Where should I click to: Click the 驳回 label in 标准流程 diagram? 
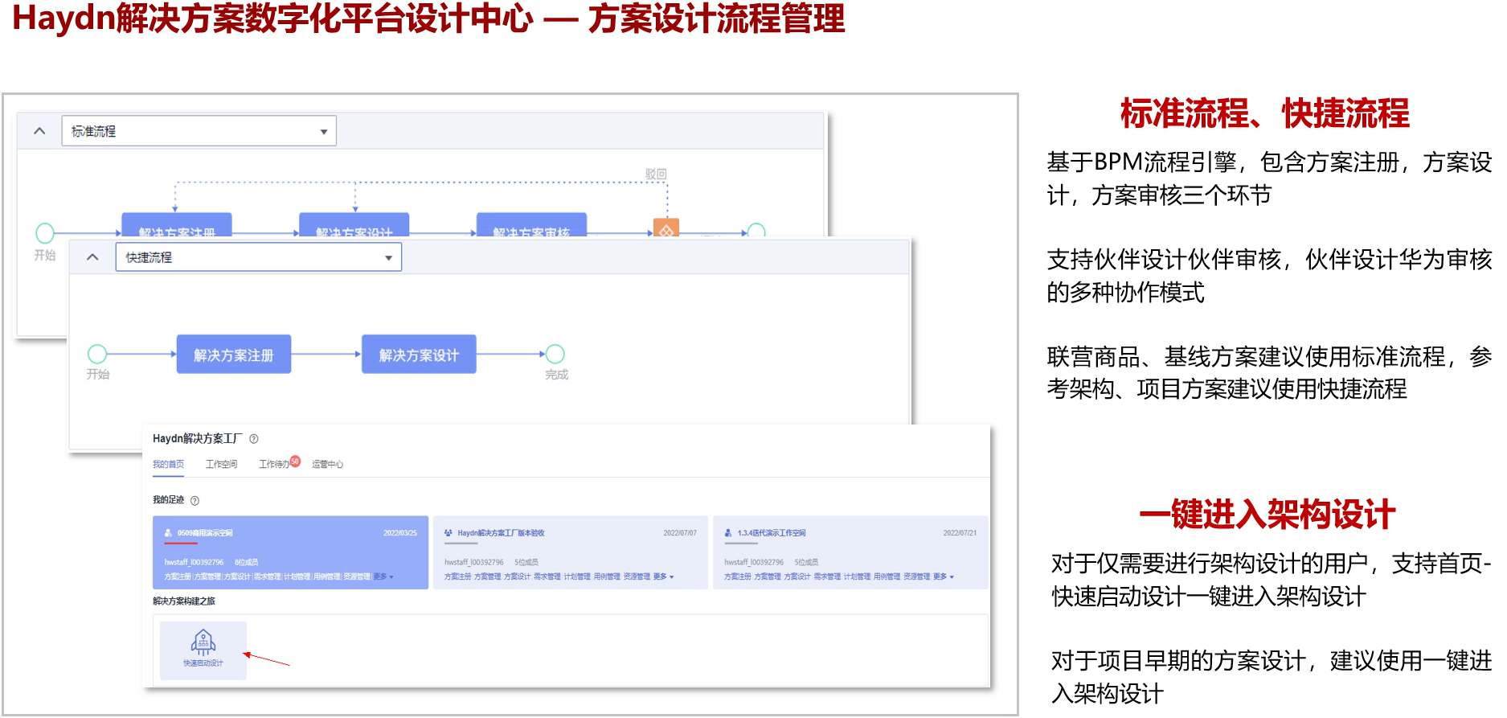[x=656, y=174]
